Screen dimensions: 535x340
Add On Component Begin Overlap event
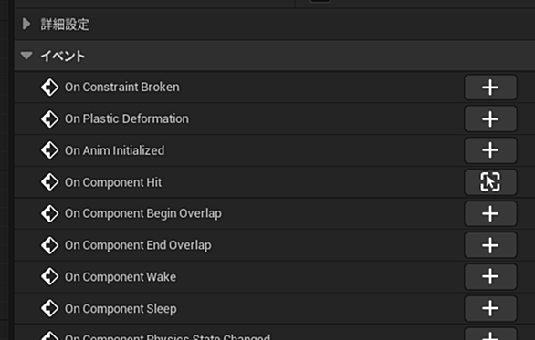tap(490, 213)
